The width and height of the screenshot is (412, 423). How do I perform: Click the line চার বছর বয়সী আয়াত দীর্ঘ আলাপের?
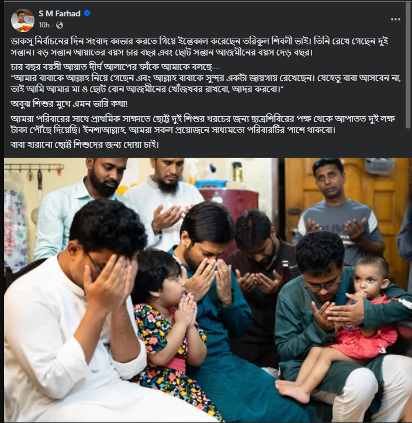[x=116, y=67]
